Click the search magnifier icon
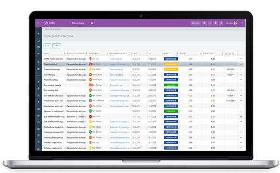The image size is (280, 173). point(221,23)
